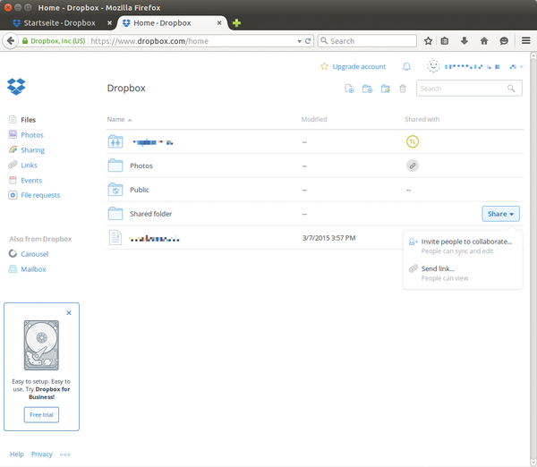This screenshot has height=467, width=537.
Task: Click the document file icon in last row
Action: pos(115,237)
